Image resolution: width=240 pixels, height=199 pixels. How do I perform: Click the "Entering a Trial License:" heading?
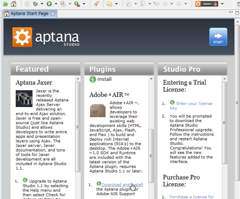pyautogui.click(x=184, y=86)
